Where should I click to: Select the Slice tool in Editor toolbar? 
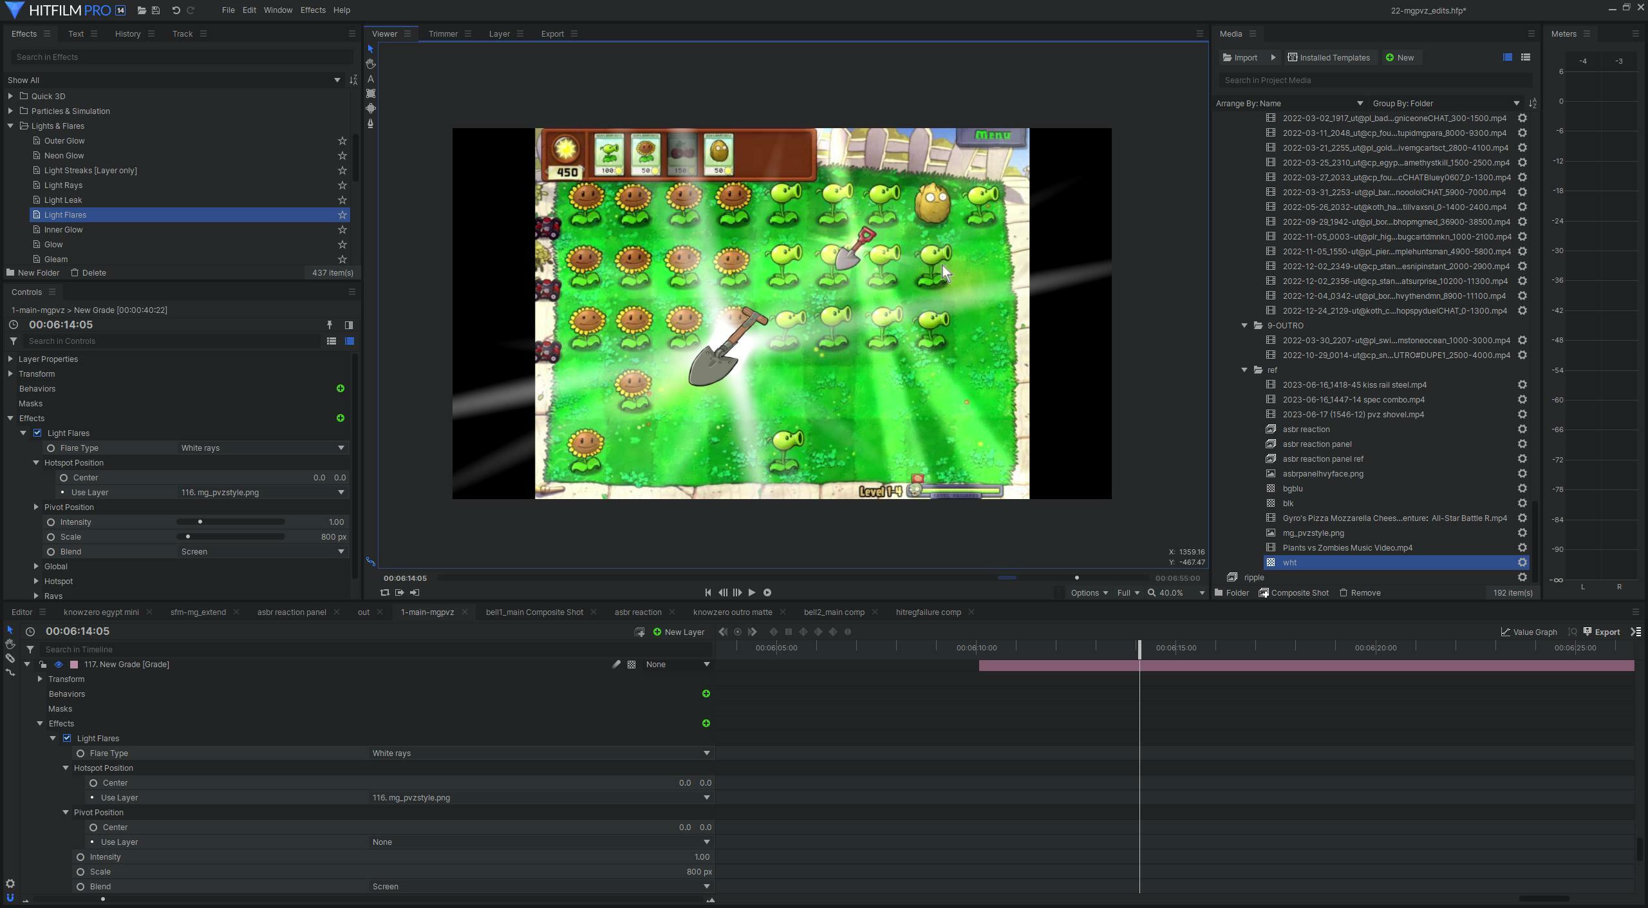(x=10, y=658)
